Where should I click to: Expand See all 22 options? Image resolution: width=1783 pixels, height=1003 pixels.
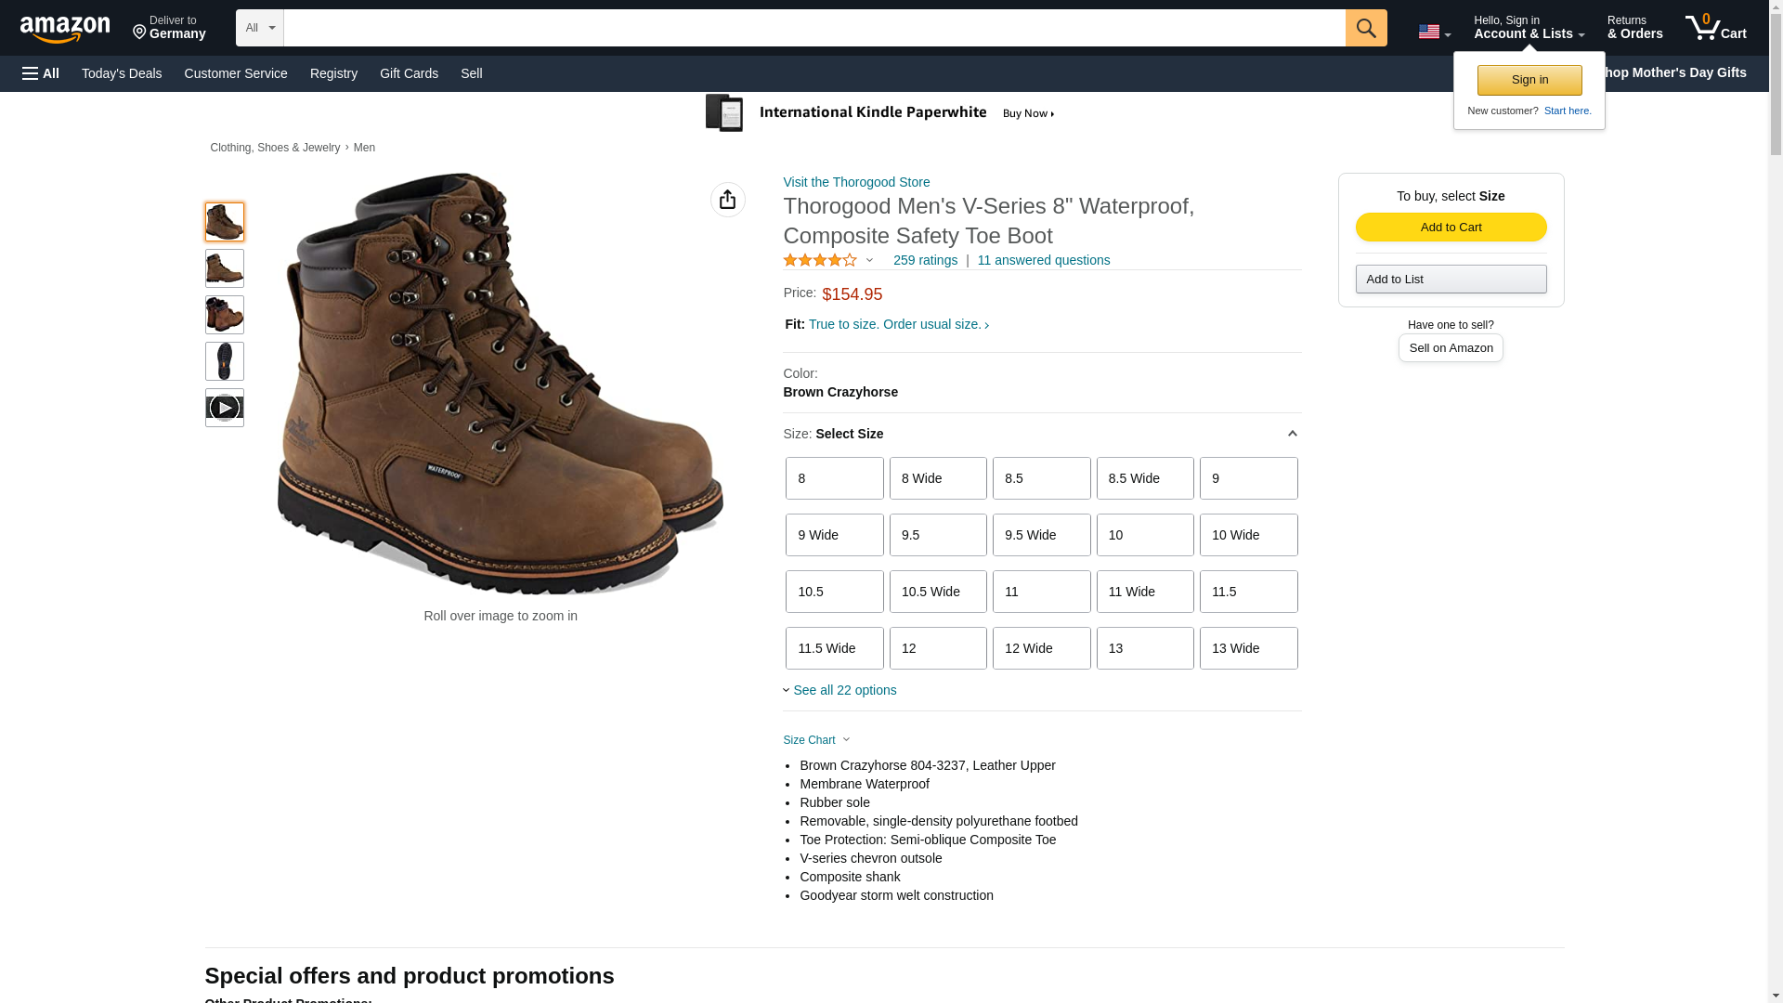[839, 690]
